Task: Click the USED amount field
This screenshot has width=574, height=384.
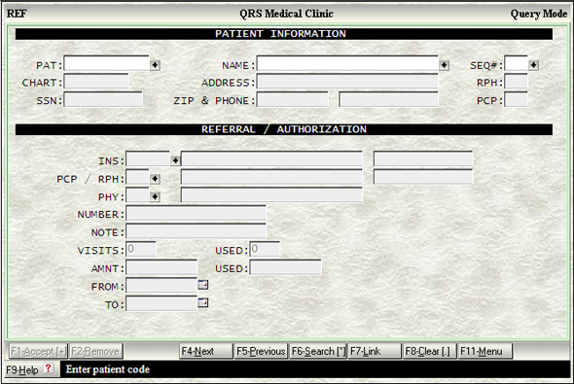Action: (285, 267)
